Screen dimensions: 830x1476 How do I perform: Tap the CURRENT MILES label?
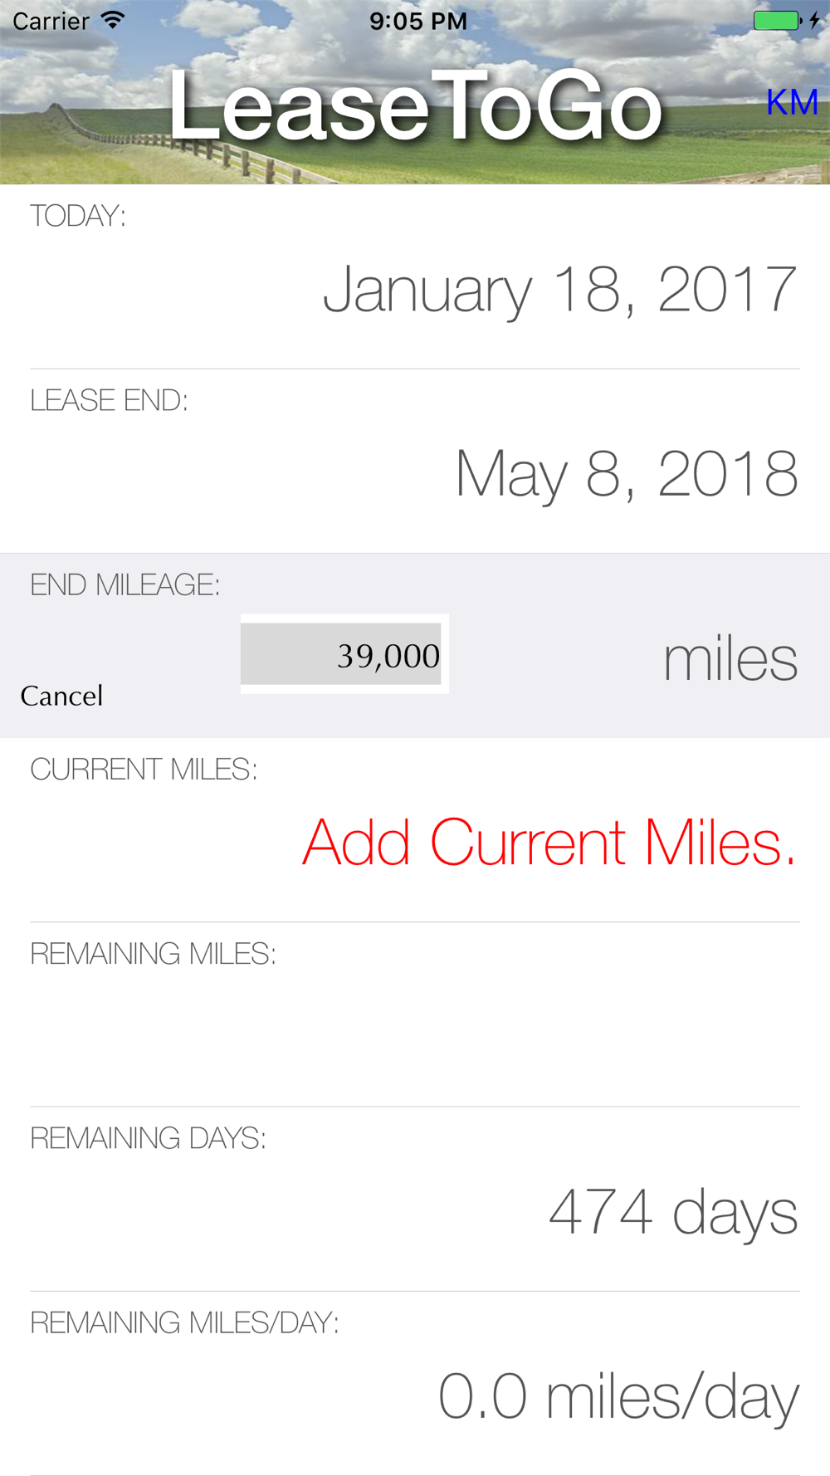coord(144,770)
